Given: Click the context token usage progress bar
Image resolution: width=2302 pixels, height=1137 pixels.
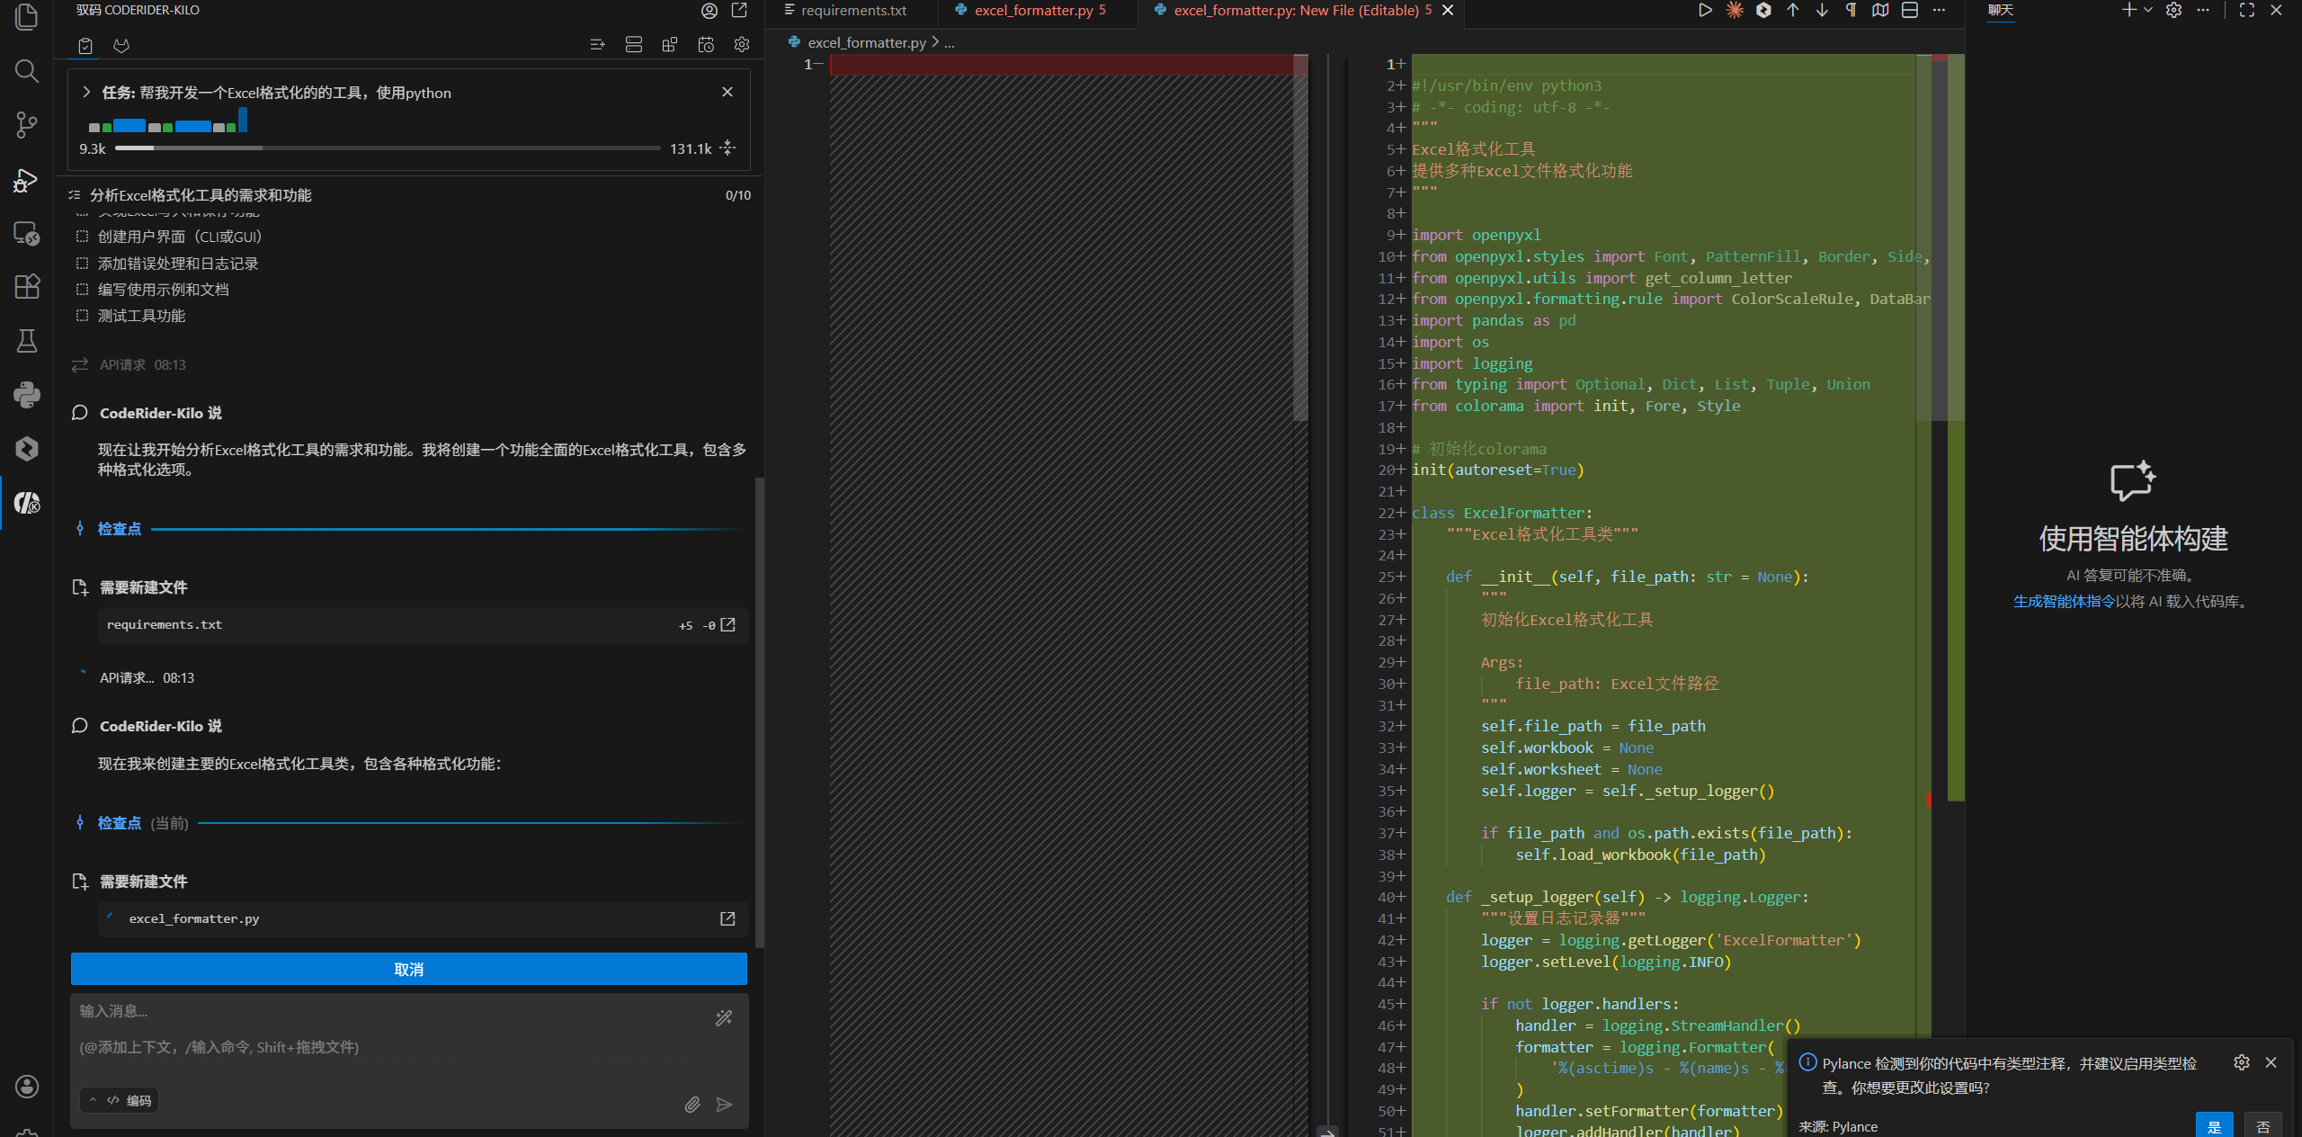Looking at the screenshot, I should tap(387, 148).
